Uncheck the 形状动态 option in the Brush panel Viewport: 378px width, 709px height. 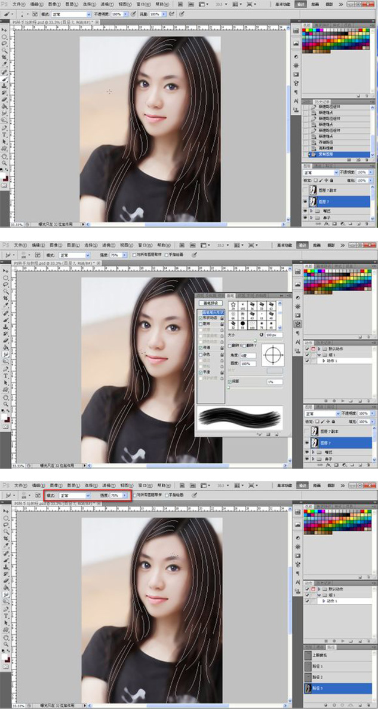[x=201, y=319]
